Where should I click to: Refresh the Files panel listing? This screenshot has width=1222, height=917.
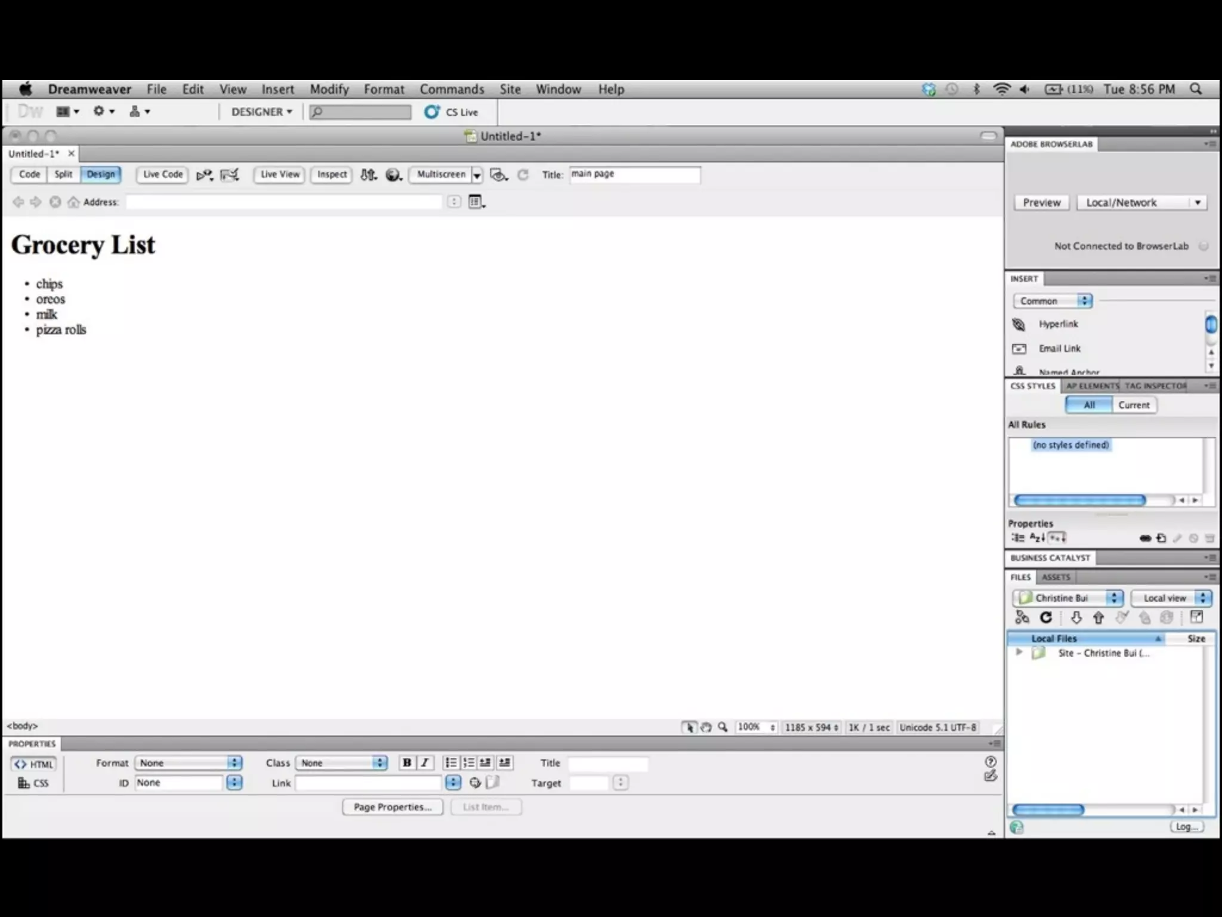[x=1046, y=618]
